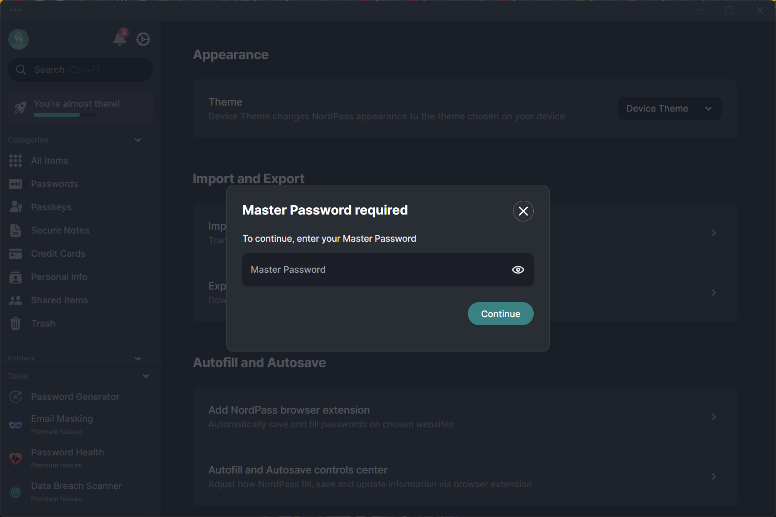Open NordPass settings gear

[x=143, y=39]
